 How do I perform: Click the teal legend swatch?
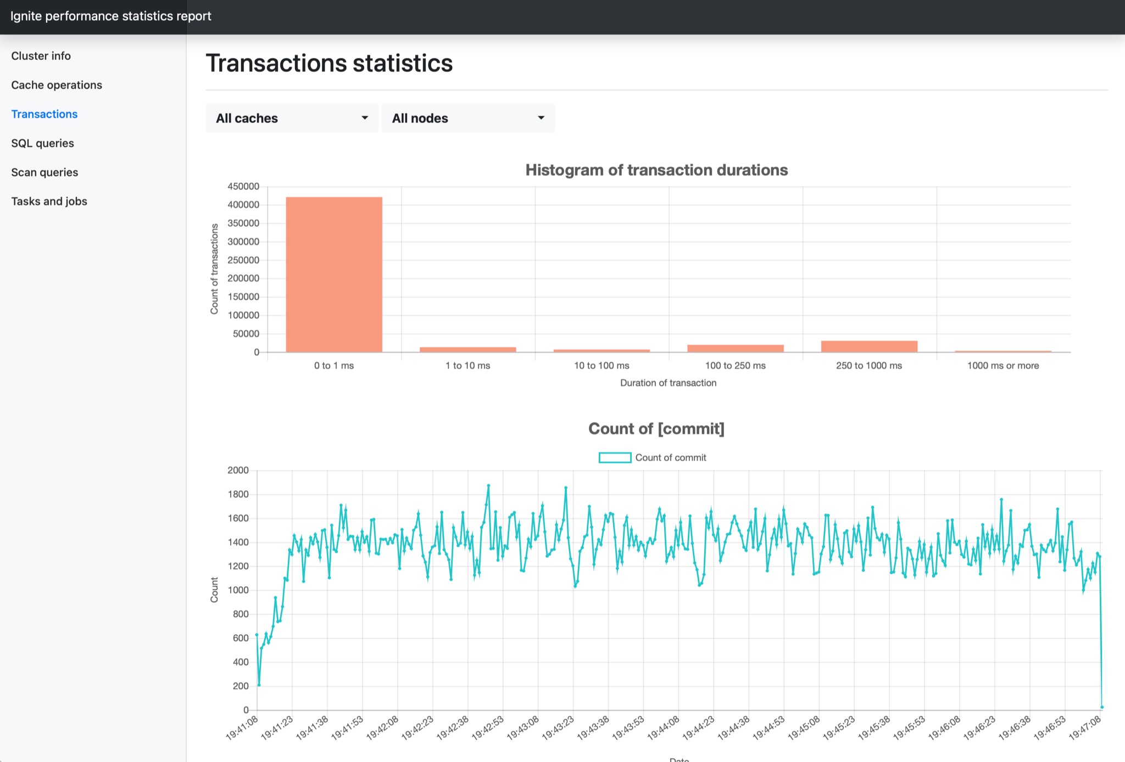tap(615, 457)
